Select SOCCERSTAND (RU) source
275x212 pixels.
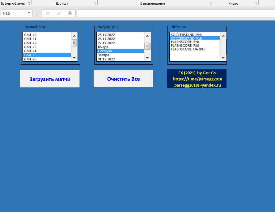(x=195, y=38)
